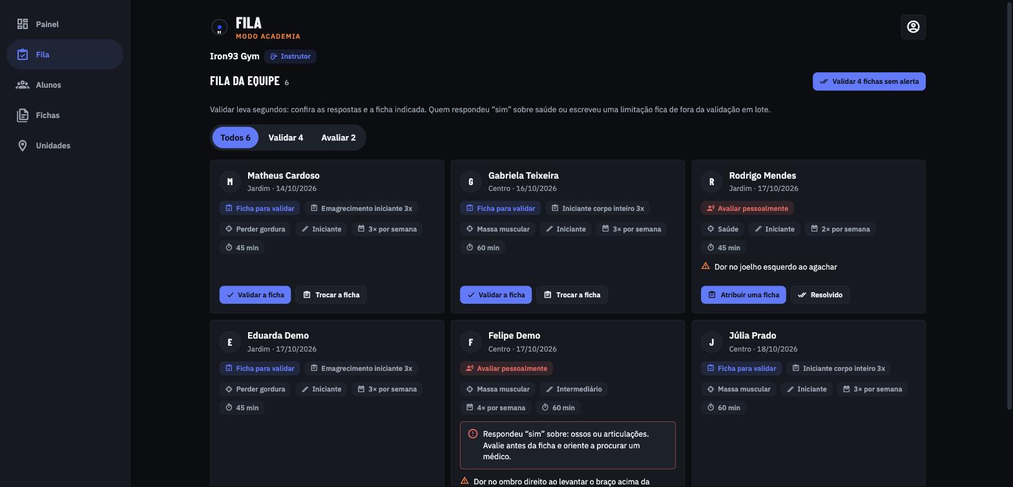Click the 2× por semana chip on Rodrigo's card

840,229
